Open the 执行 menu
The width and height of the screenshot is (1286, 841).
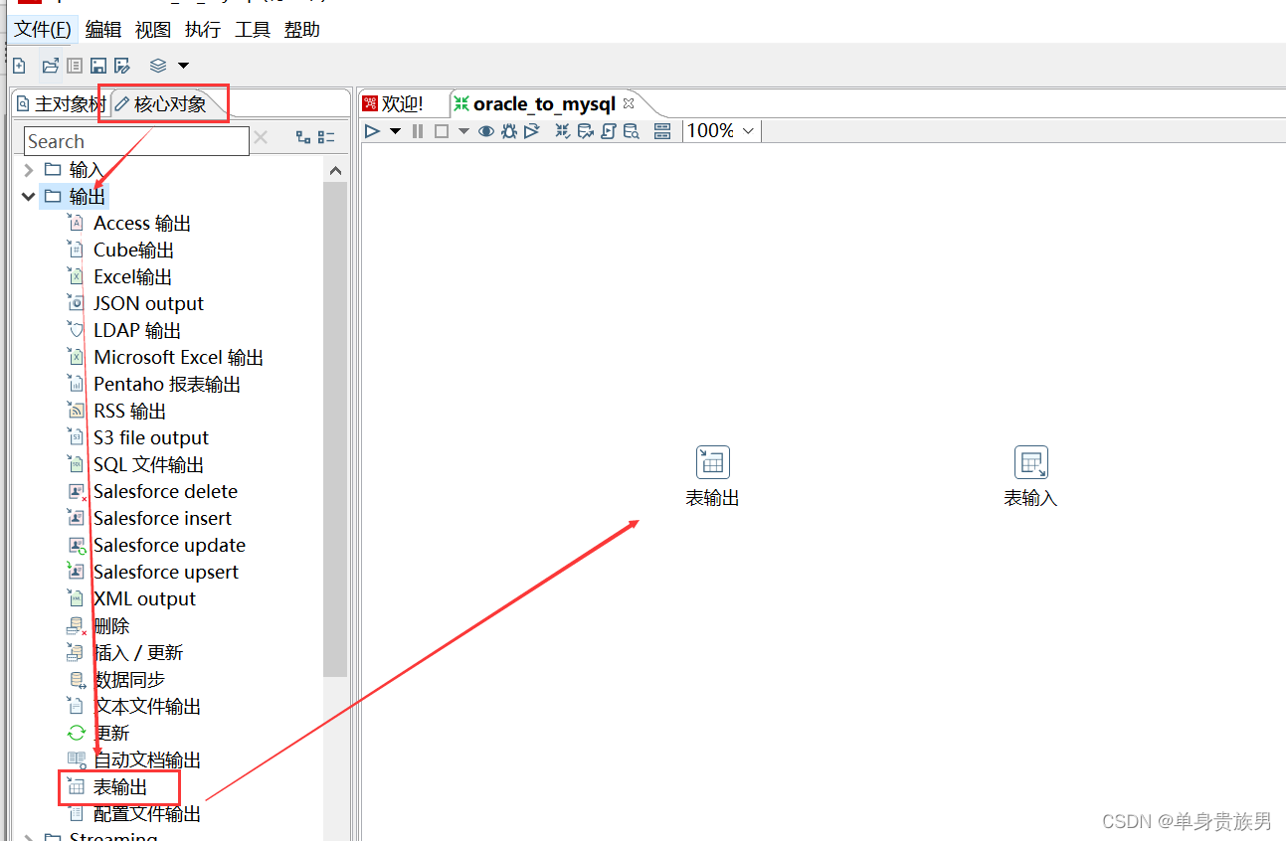click(203, 30)
